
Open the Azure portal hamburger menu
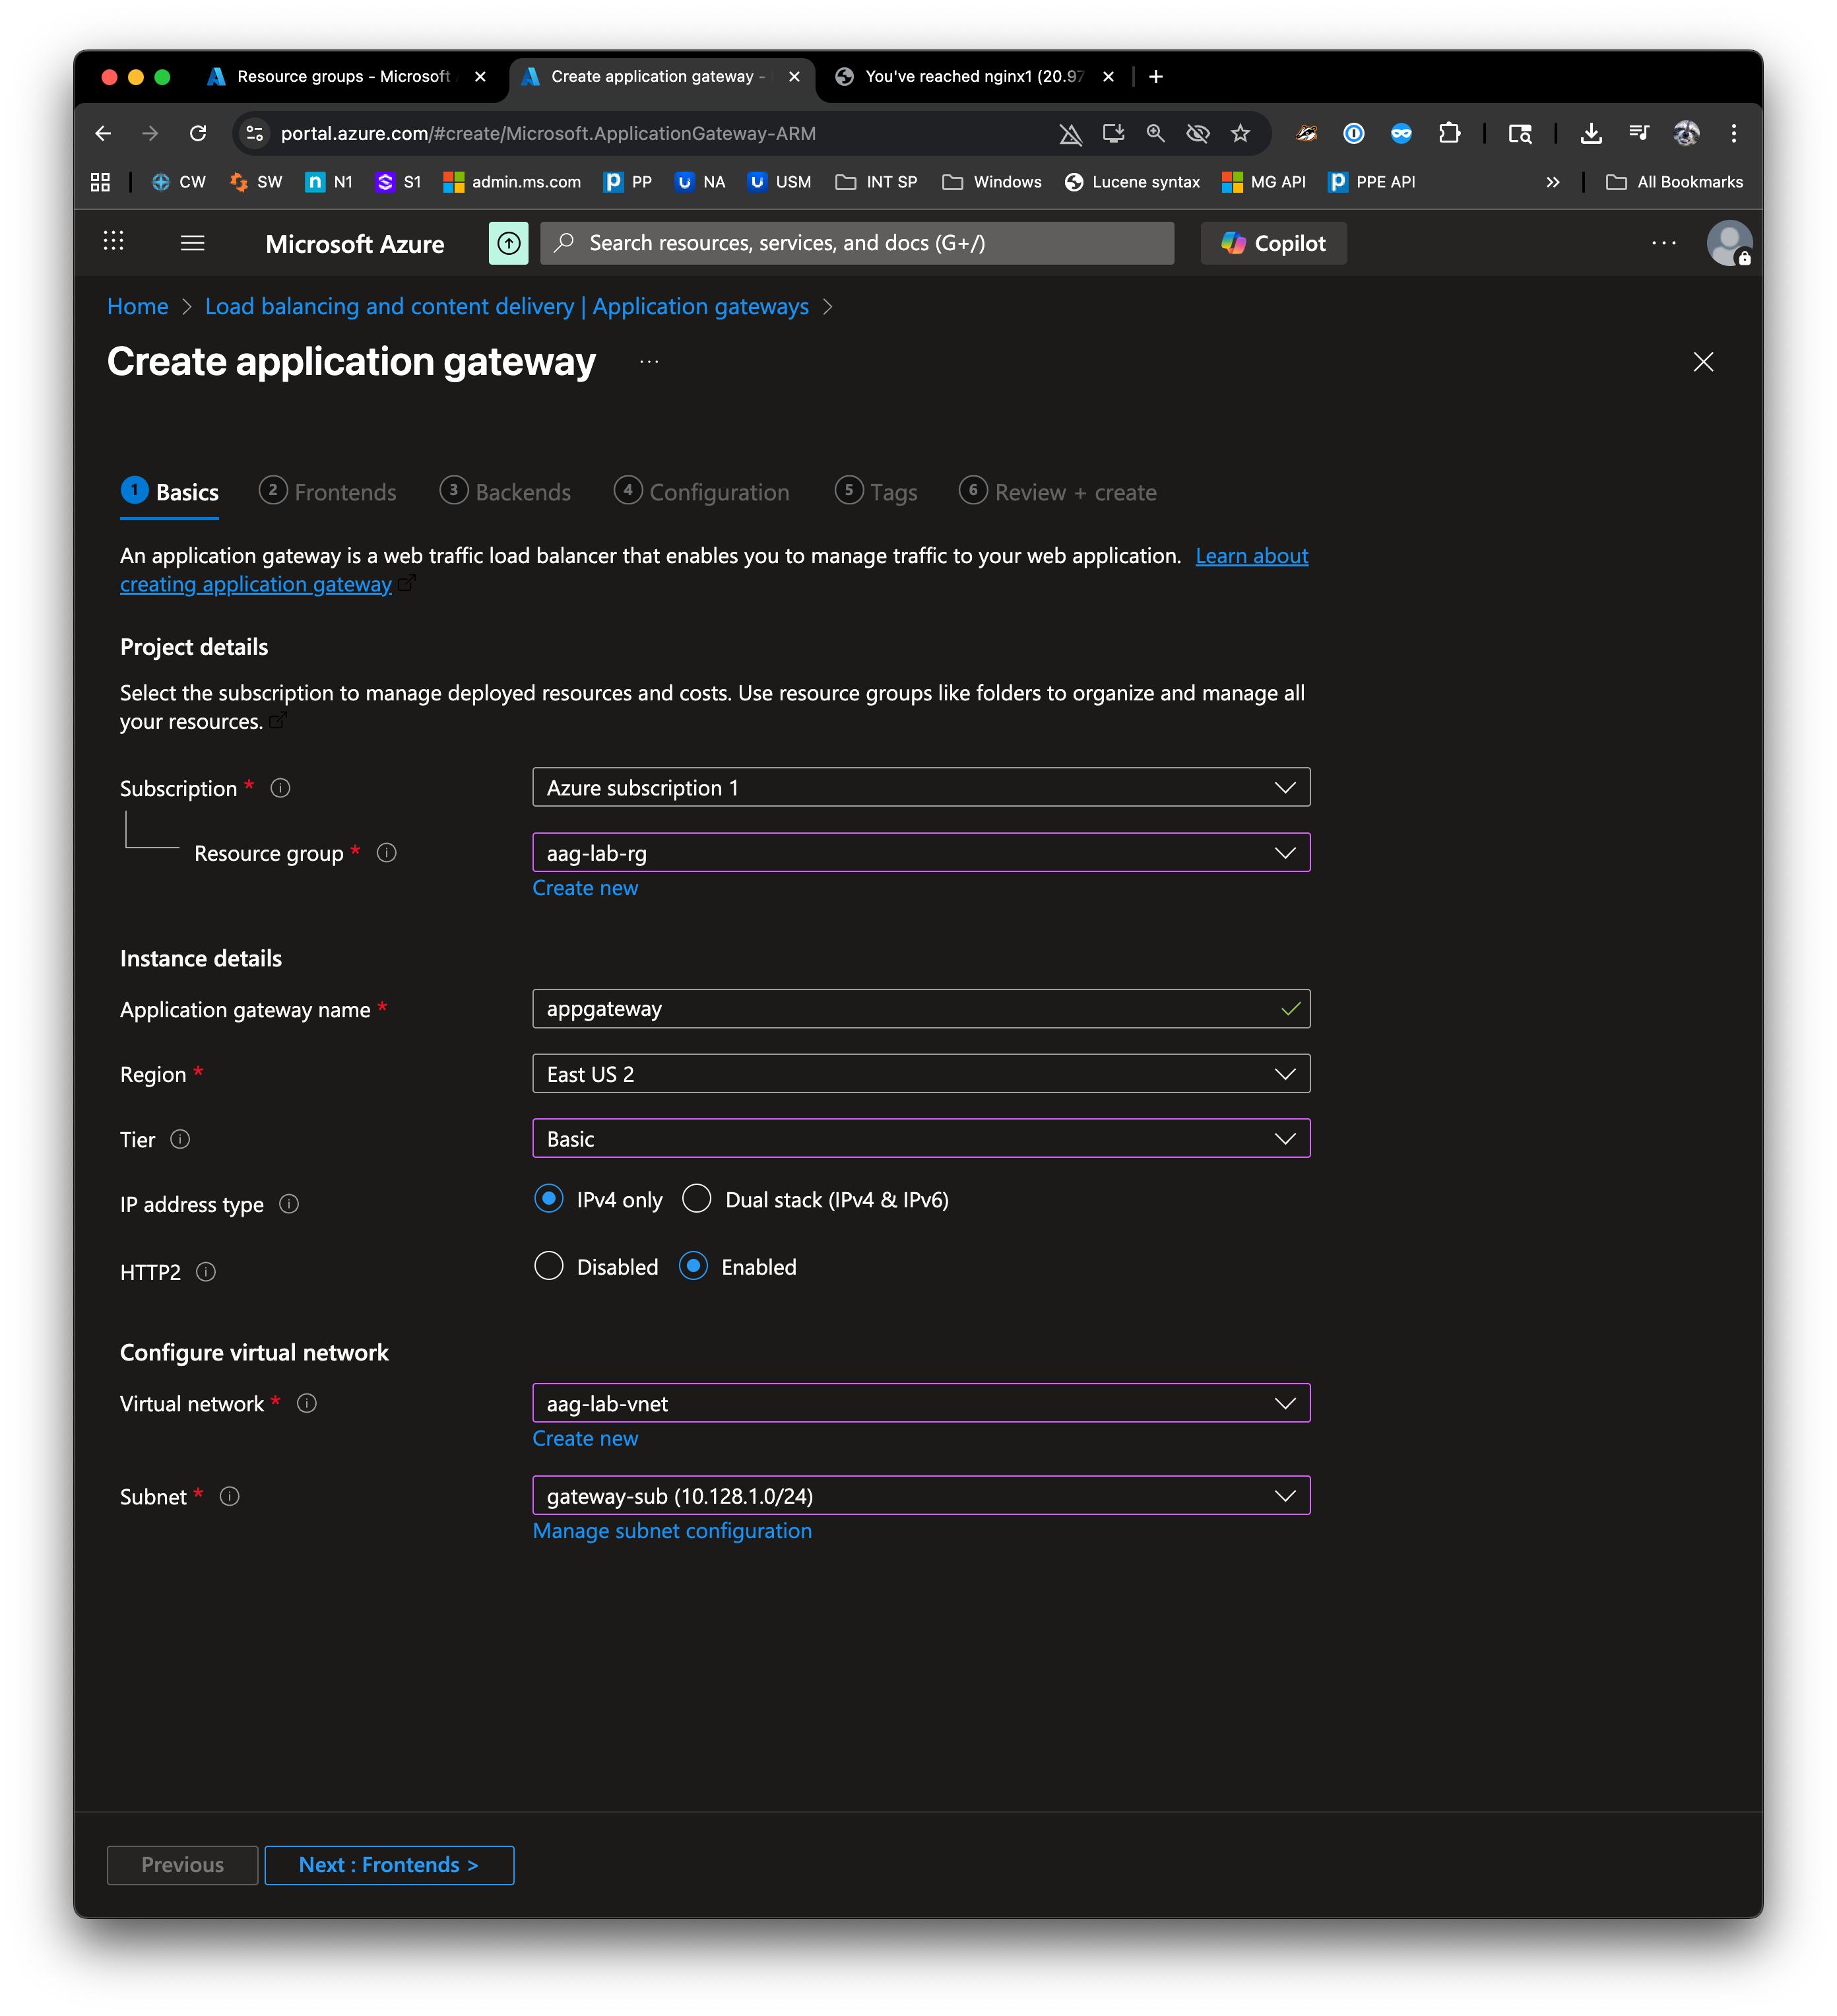[192, 243]
